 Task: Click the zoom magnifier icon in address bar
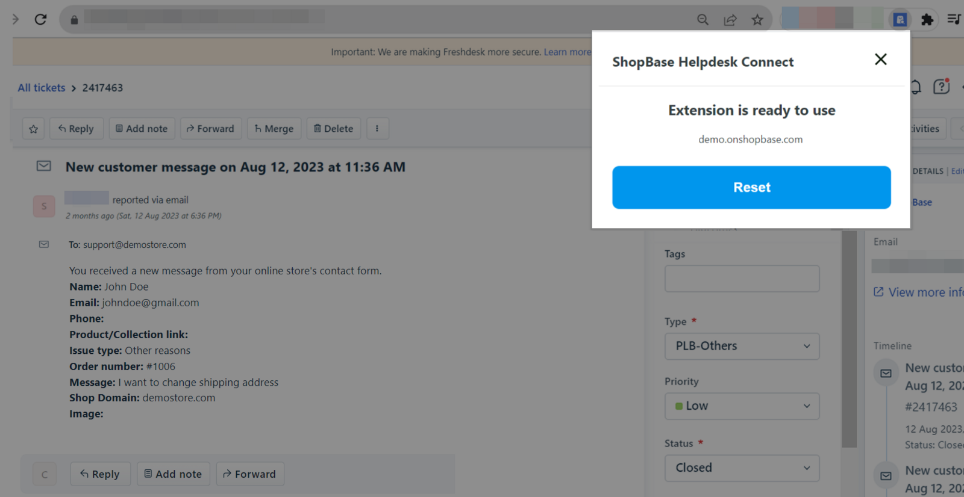(x=703, y=20)
